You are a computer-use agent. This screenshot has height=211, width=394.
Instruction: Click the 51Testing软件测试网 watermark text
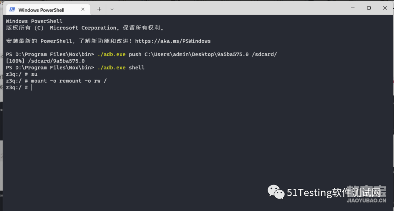[334, 192]
